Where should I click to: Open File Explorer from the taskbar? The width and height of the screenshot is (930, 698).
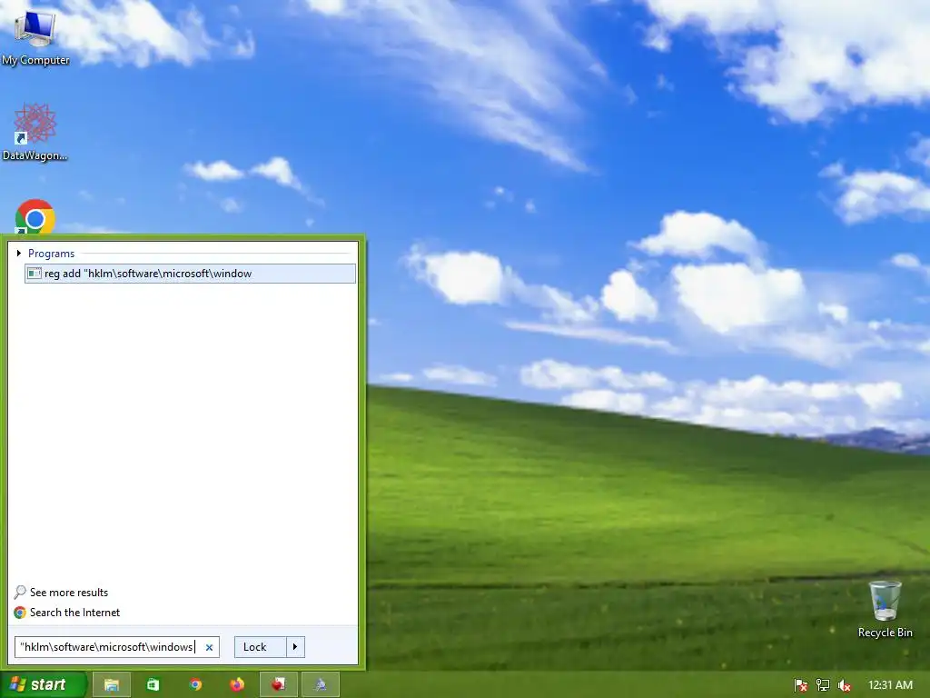[x=112, y=685]
